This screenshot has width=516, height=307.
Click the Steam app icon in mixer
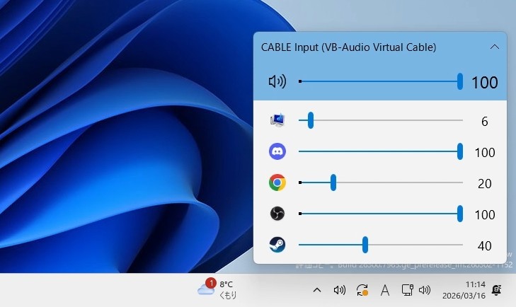(277, 245)
